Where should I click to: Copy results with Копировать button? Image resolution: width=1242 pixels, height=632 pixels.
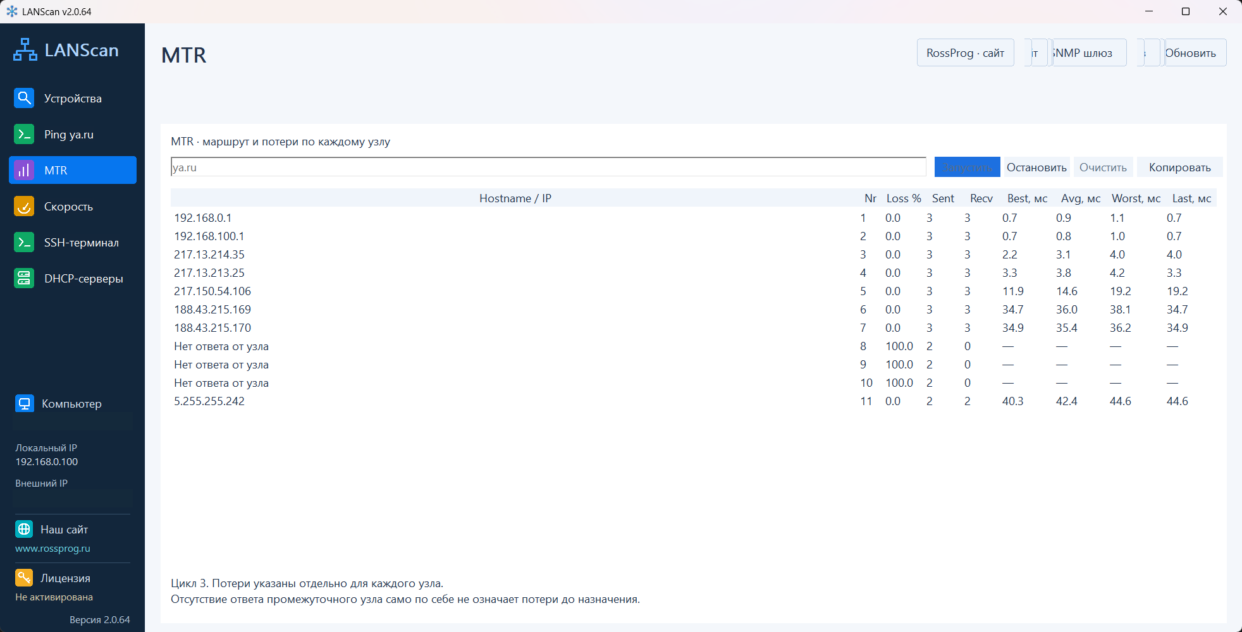pos(1179,167)
